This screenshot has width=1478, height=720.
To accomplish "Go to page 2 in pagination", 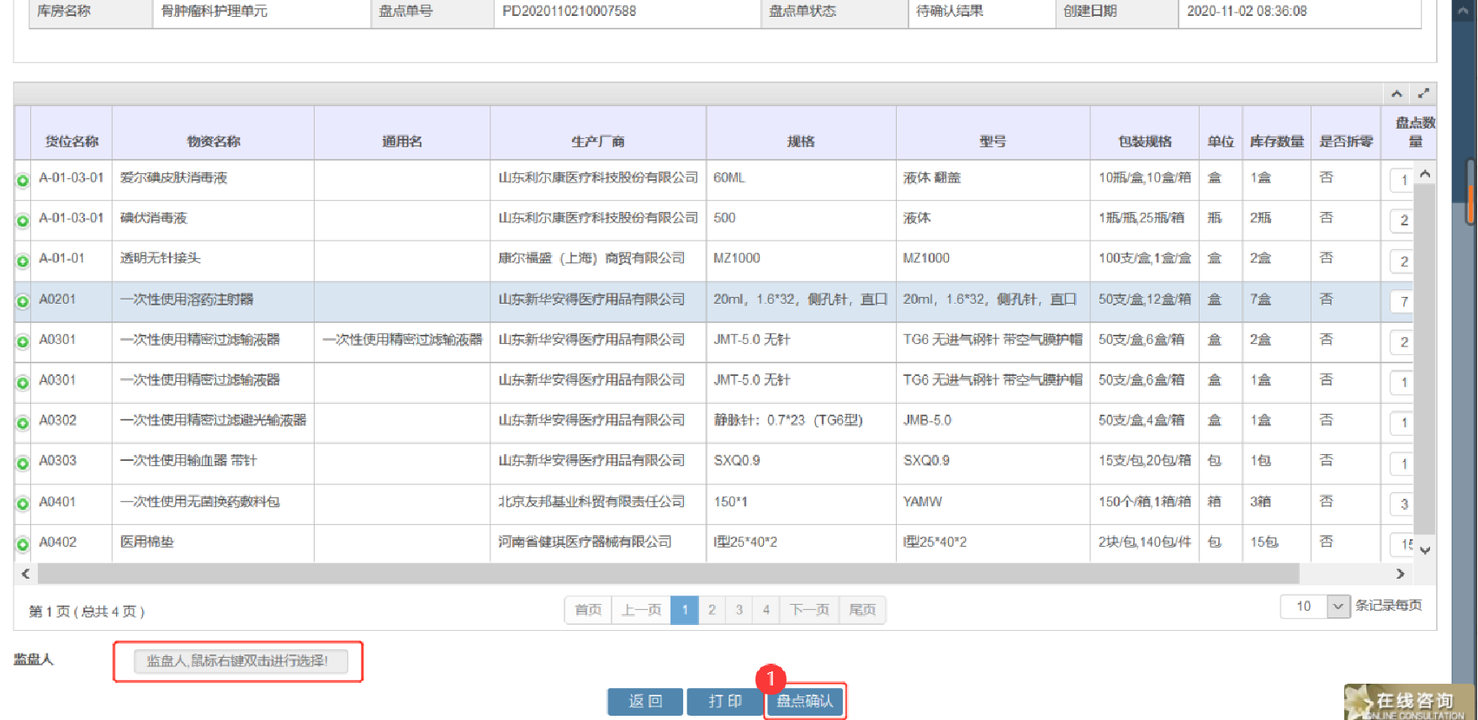I will [712, 610].
